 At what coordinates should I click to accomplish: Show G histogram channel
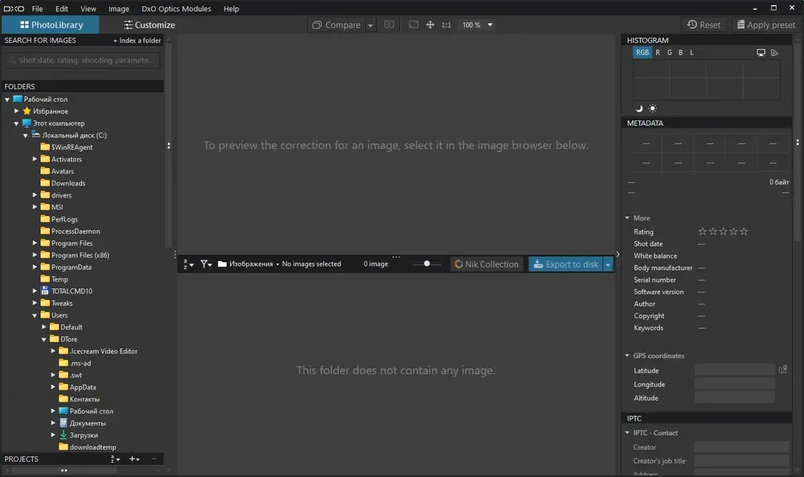pos(669,52)
